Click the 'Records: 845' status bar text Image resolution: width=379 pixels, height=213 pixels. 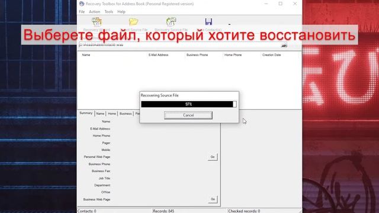coord(163,211)
